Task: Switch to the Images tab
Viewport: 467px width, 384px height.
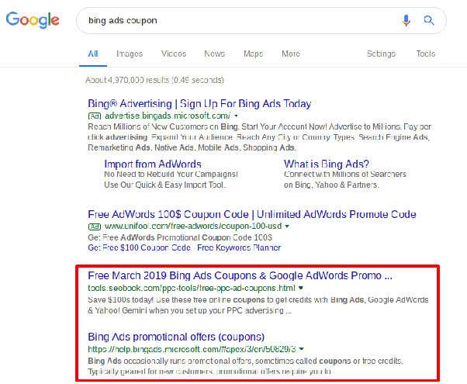Action: (130, 54)
